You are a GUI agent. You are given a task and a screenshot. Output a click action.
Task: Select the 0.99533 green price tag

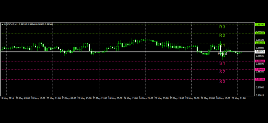click(x=260, y=33)
